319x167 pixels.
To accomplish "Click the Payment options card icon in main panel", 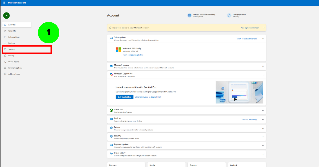I will point(111,145).
